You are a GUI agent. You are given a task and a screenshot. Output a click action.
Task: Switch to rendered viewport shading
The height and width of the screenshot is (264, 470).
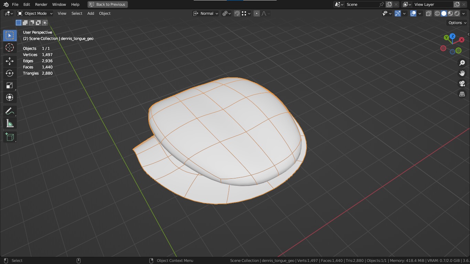click(x=457, y=13)
